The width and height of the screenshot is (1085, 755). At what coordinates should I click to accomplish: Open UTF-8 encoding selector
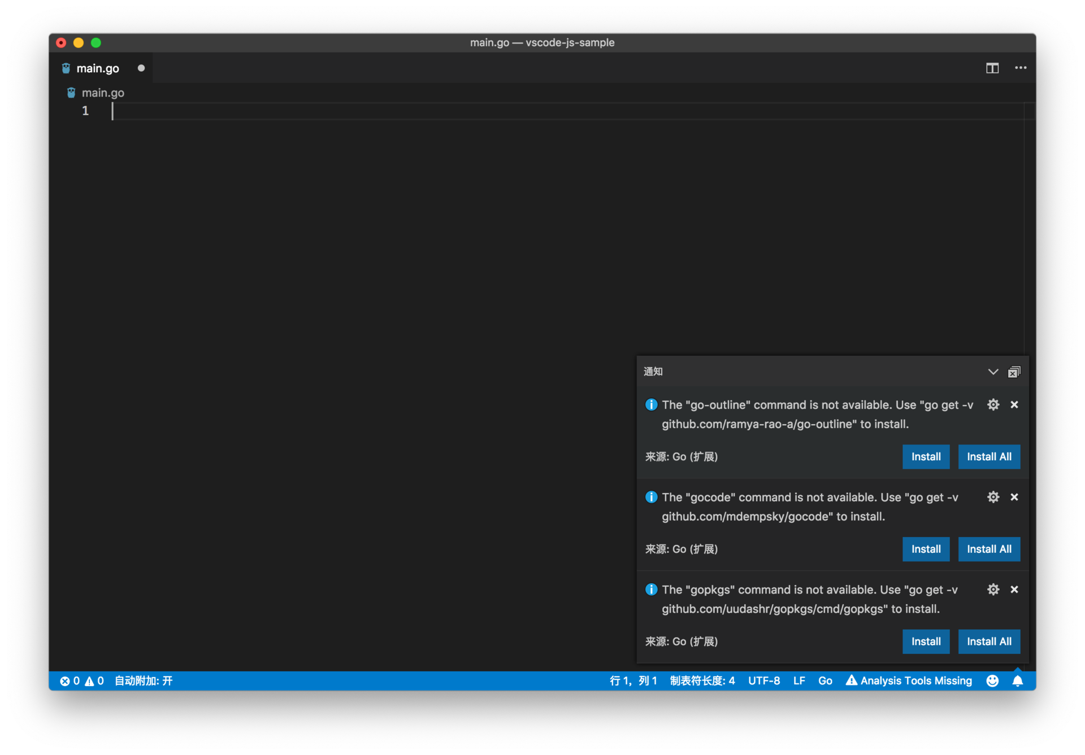click(764, 681)
